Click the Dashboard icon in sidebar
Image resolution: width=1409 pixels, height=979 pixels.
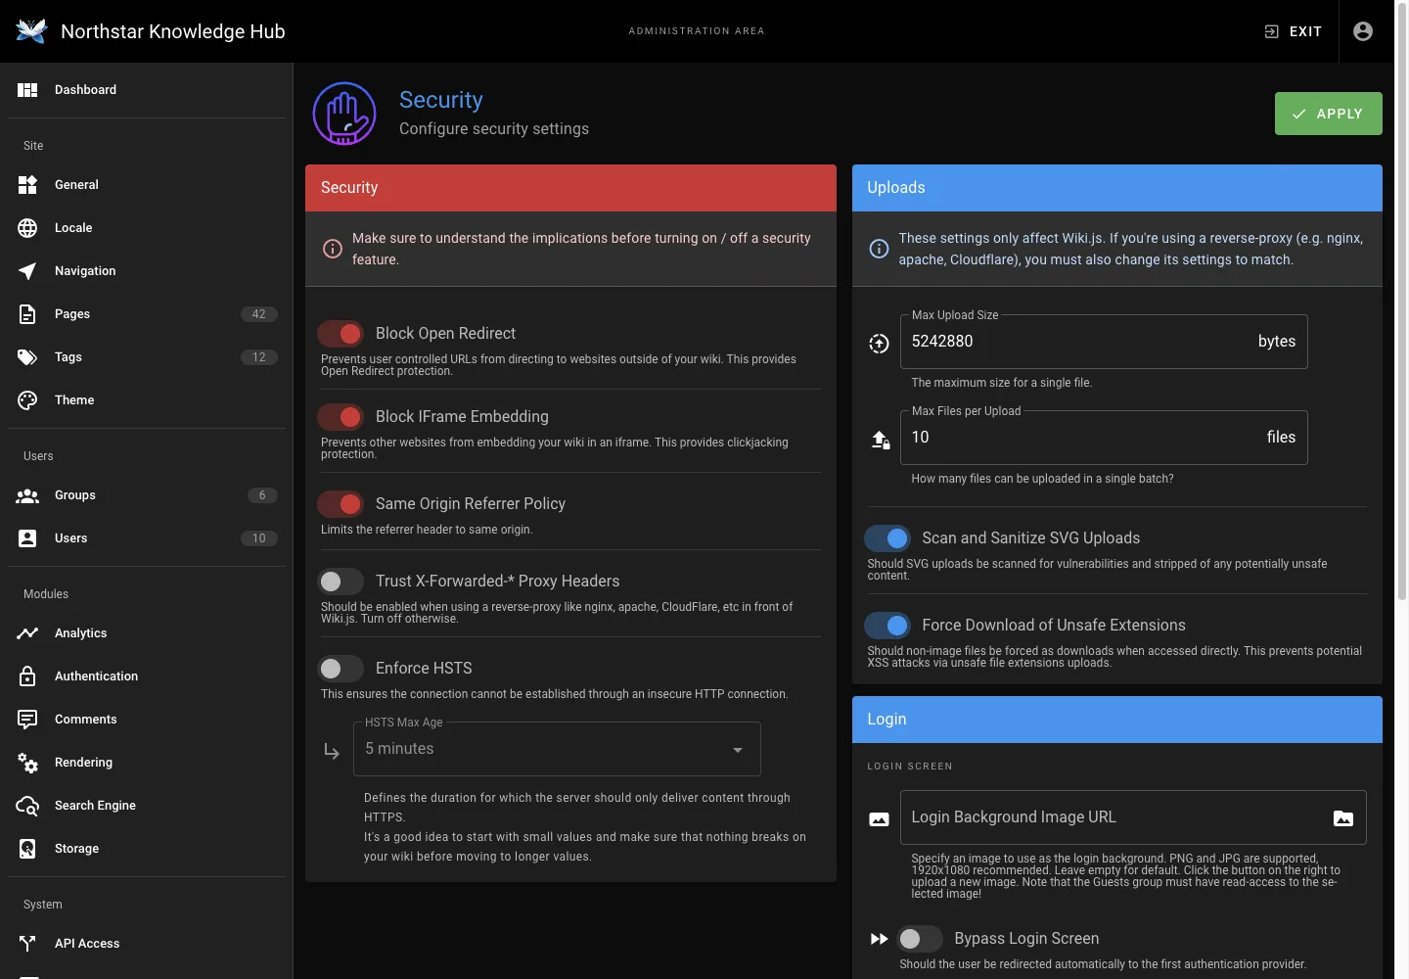click(27, 90)
